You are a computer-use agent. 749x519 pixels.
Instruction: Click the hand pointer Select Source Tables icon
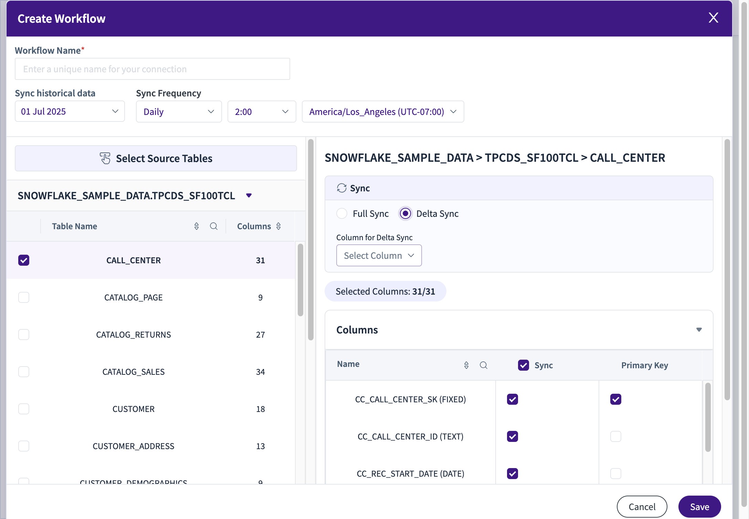point(105,158)
